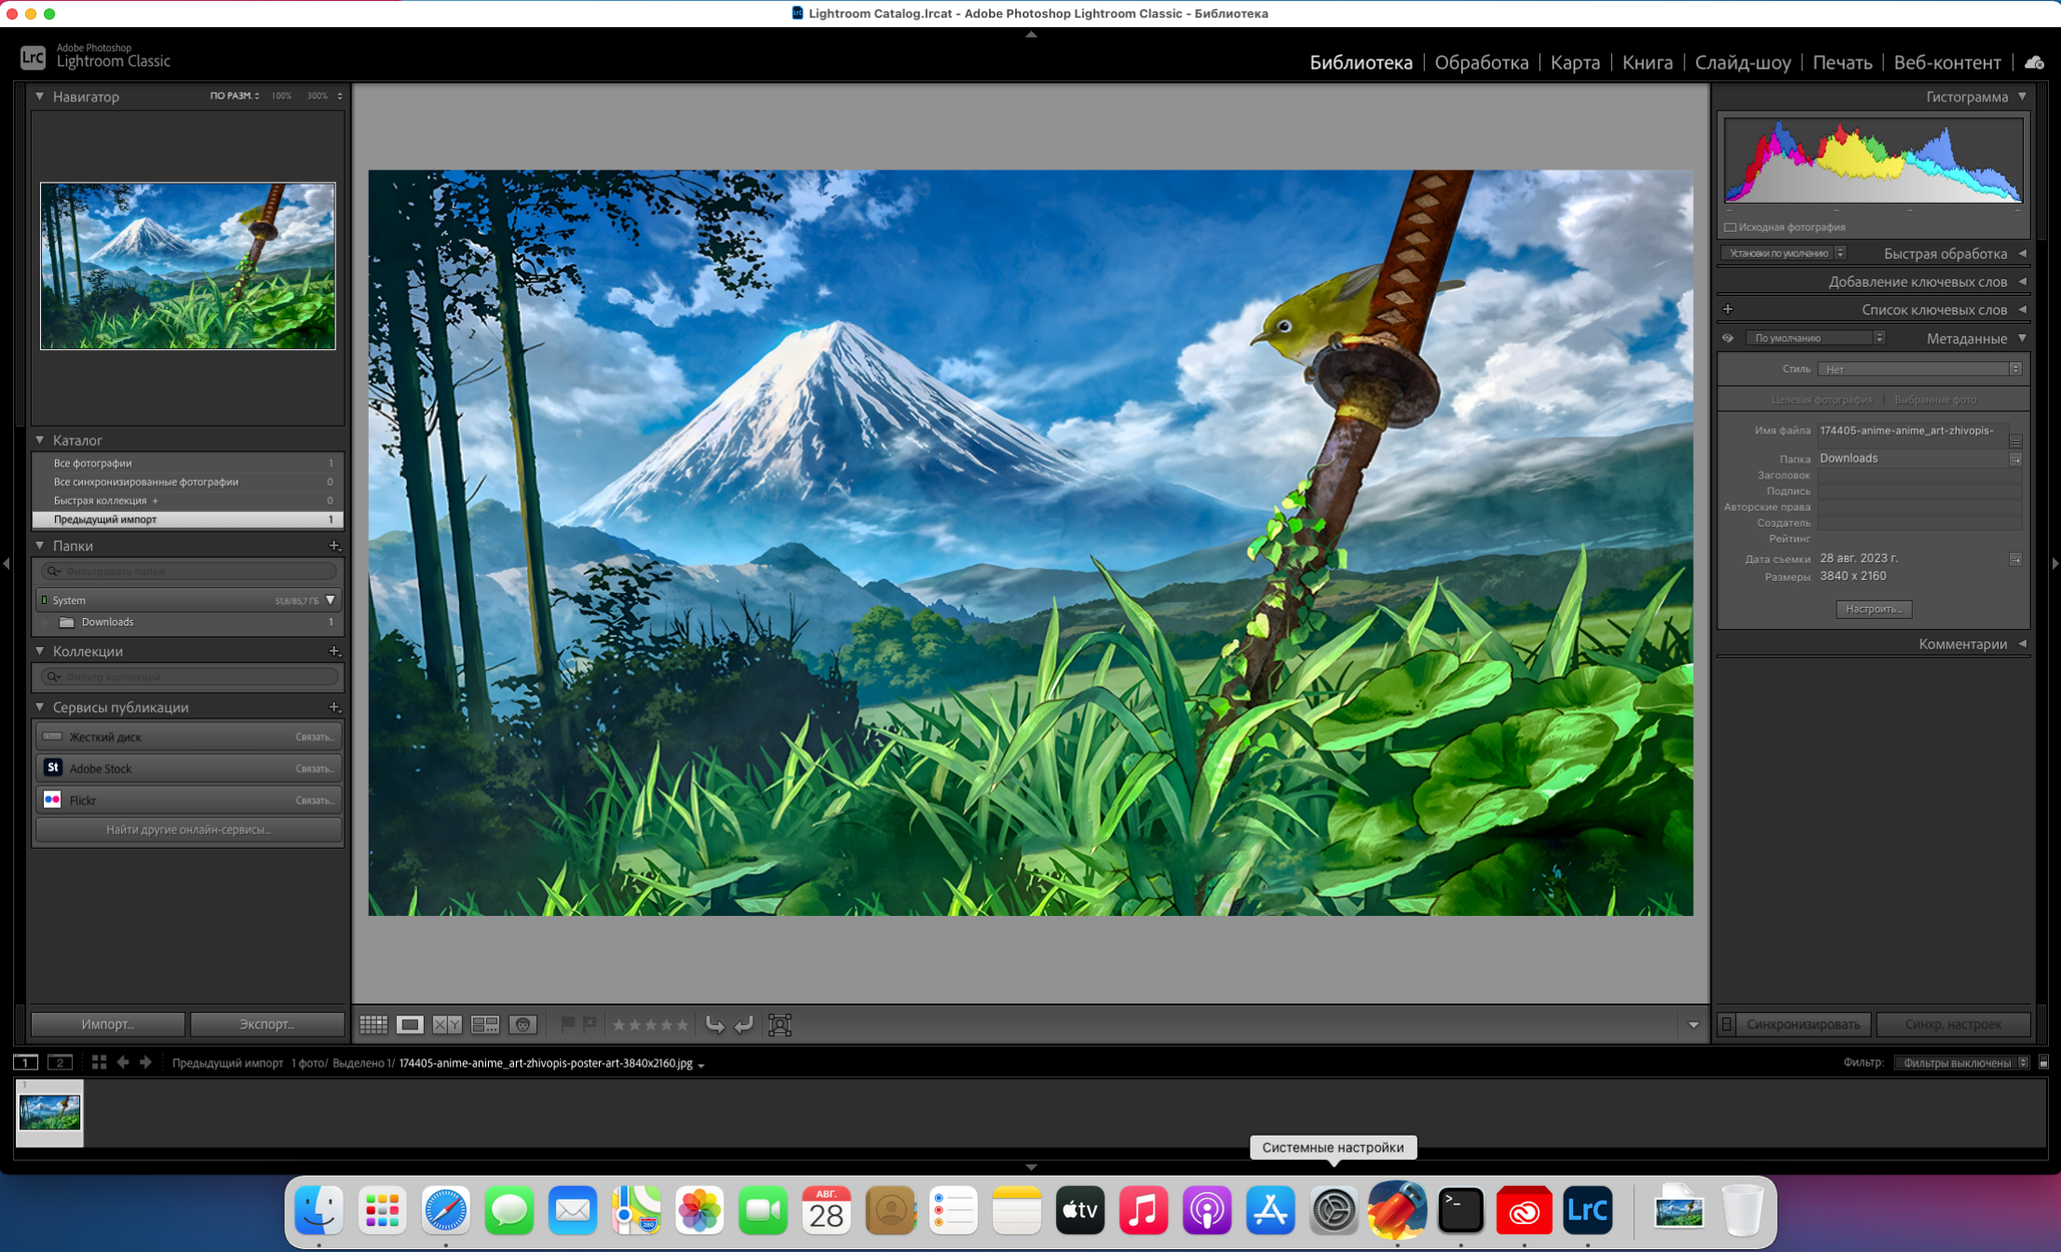This screenshot has width=2061, height=1252.
Task: Open the Карта module tab
Action: [x=1575, y=62]
